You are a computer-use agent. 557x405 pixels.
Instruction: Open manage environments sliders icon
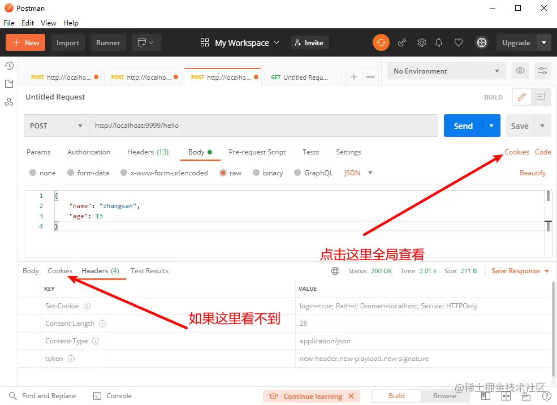(543, 71)
